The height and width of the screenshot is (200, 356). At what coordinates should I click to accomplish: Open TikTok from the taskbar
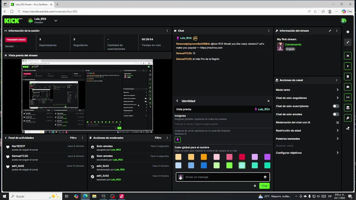pyautogui.click(x=122, y=196)
